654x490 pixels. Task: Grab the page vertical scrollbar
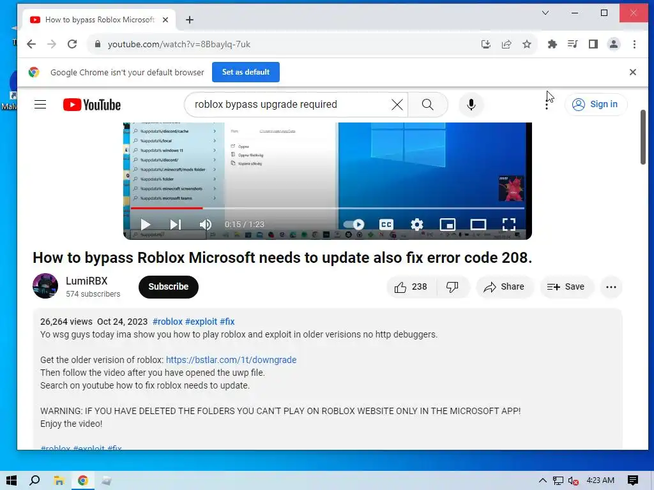(643, 137)
